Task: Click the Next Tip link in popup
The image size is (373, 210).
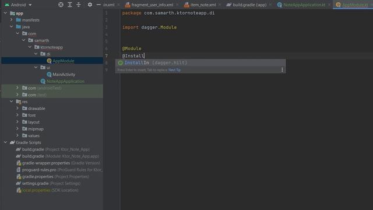Action: pos(174,70)
